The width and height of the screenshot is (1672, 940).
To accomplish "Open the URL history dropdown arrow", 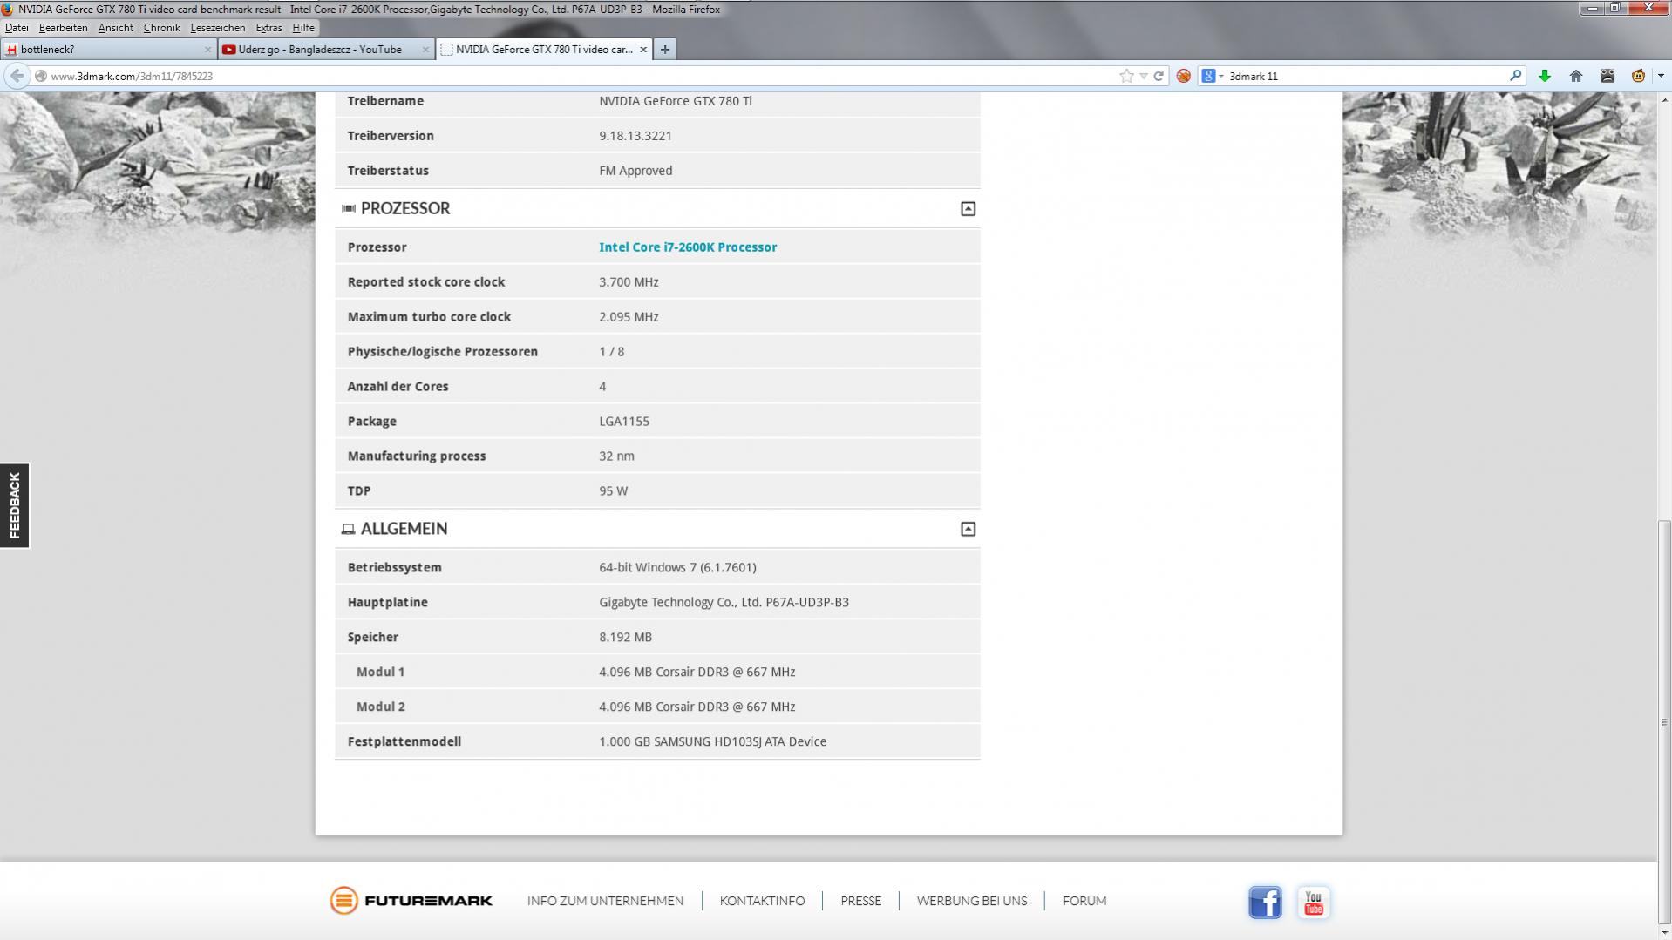I will [x=1143, y=76].
